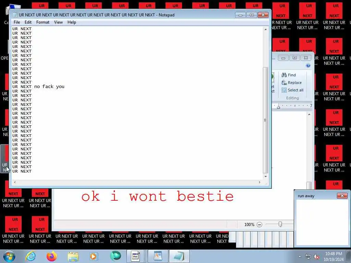This screenshot has width=351, height=263.
Task: Click Notepad's horizontal scroll left arrow
Action: click(15, 182)
